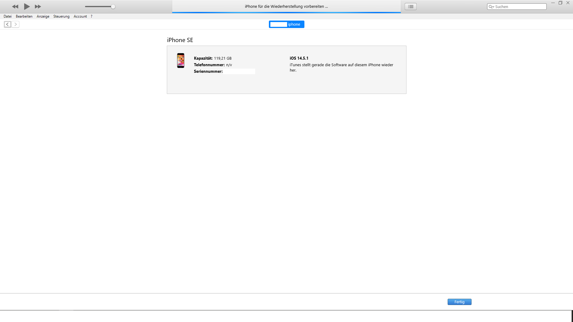Go back with the left arrow button

pyautogui.click(x=7, y=24)
